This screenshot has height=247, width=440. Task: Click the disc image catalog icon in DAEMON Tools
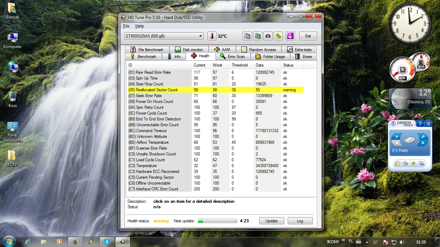pyautogui.click(x=406, y=163)
